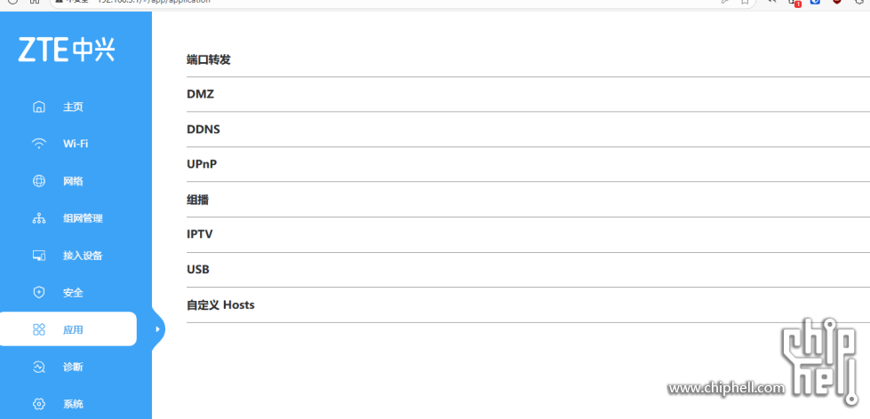Click the ZTE中兴 logo
This screenshot has width=870, height=419.
click(x=67, y=51)
